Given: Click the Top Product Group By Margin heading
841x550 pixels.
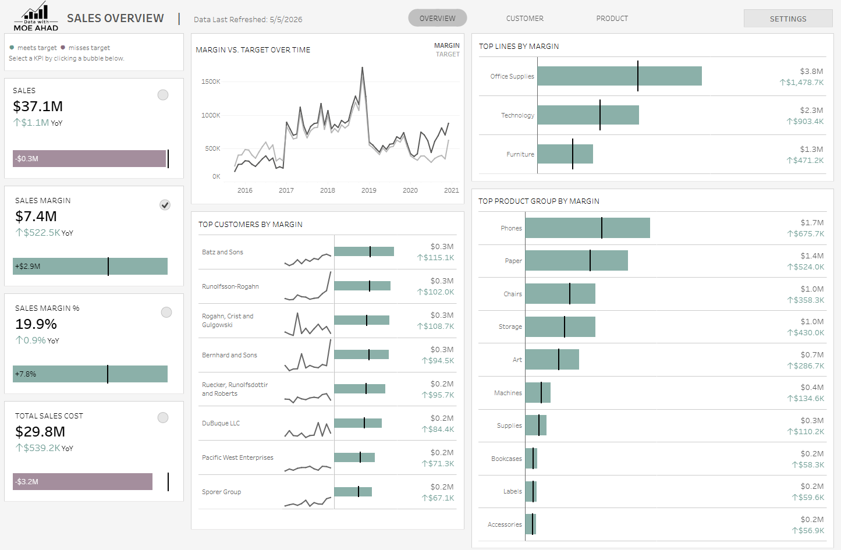Looking at the screenshot, I should point(539,201).
